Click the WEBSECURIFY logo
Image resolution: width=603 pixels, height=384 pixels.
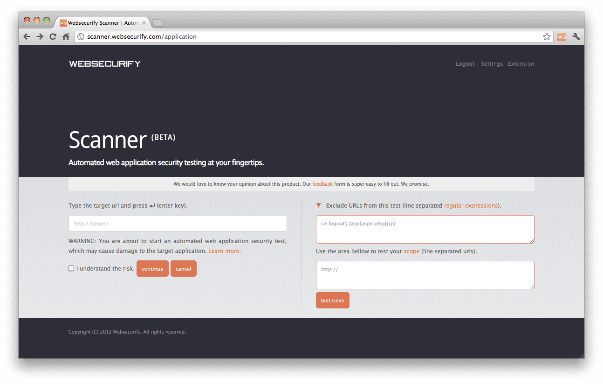coord(105,64)
